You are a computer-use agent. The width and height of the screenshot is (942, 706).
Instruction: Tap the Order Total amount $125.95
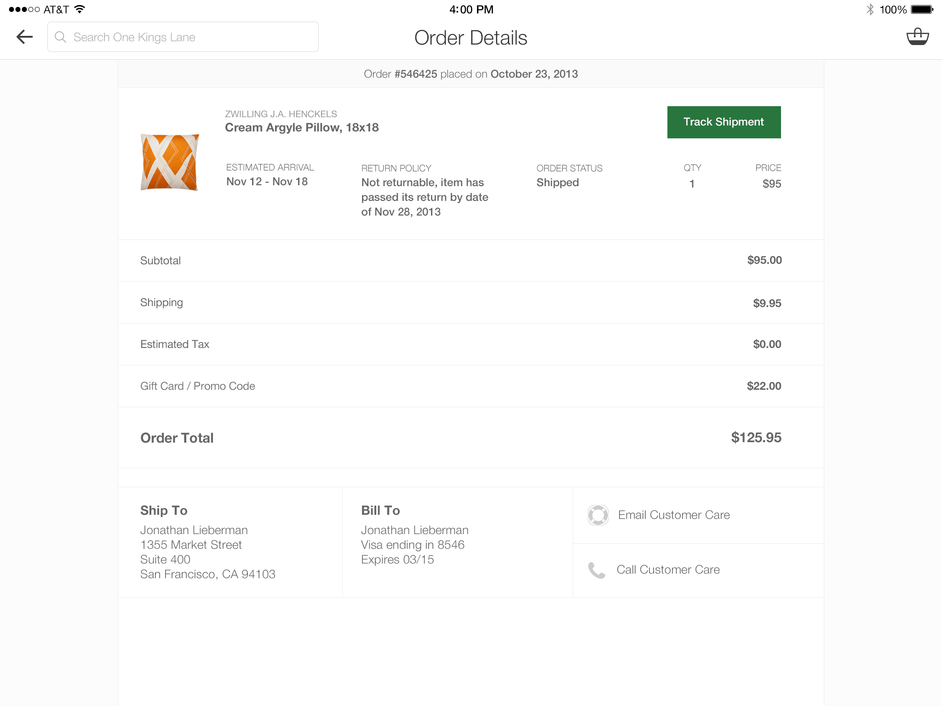pos(756,438)
